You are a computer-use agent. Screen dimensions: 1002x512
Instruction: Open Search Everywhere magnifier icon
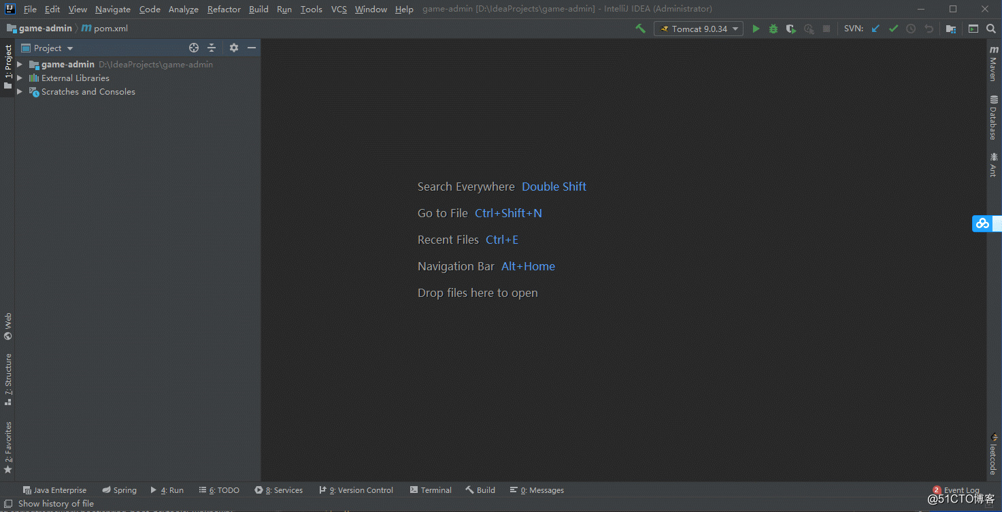click(x=991, y=29)
